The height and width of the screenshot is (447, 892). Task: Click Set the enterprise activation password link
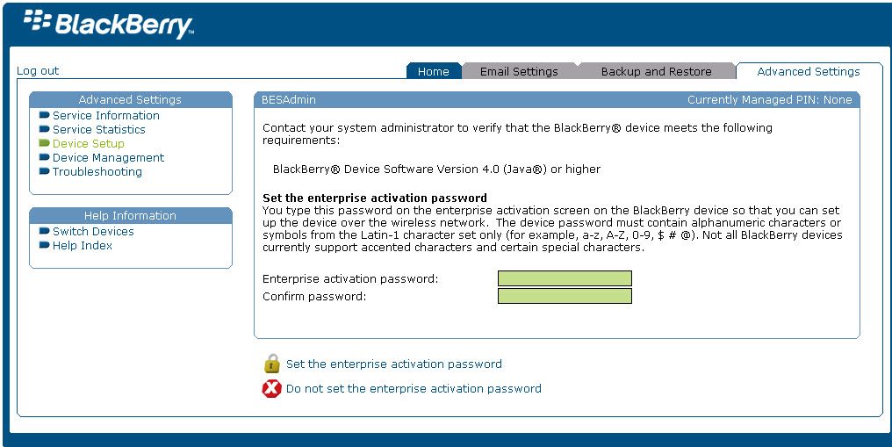[x=393, y=364]
